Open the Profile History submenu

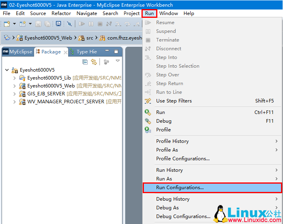coord(212,141)
